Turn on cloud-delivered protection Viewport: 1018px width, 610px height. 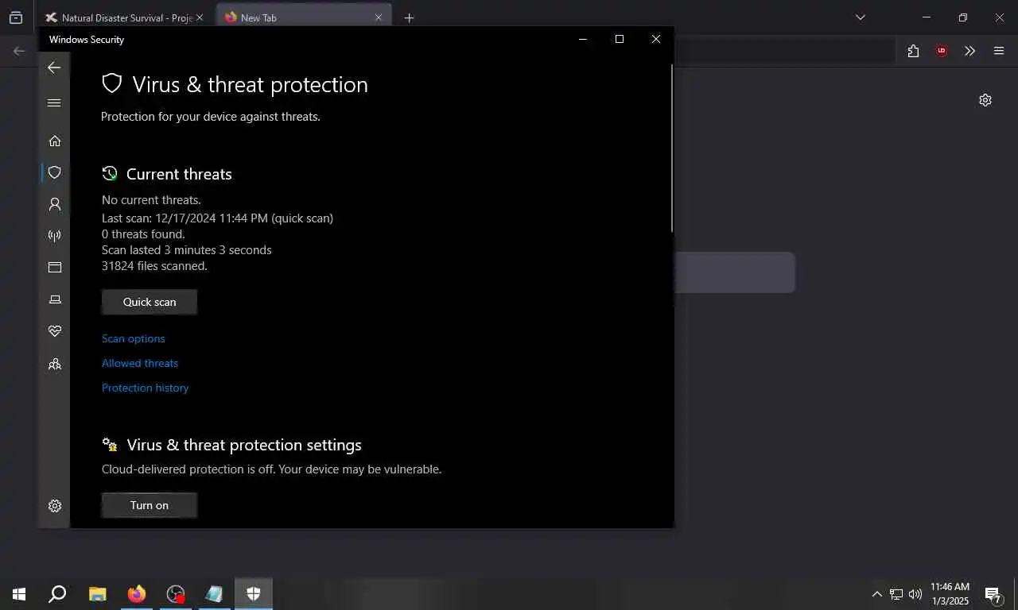[x=150, y=505]
